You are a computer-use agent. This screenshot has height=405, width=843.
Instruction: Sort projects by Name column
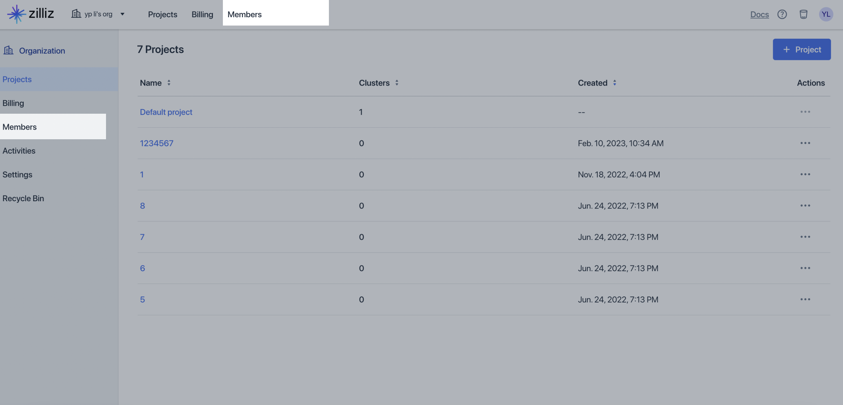(169, 83)
